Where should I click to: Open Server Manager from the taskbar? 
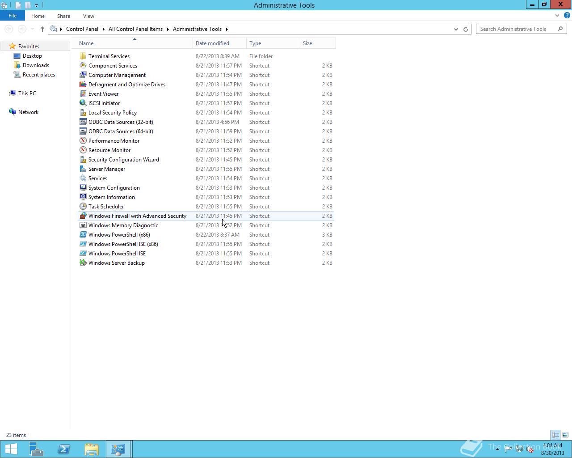[x=36, y=449]
